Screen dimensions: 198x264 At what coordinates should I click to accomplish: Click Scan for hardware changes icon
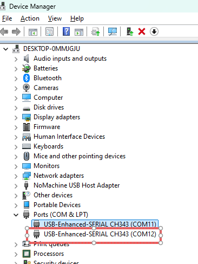[113, 31]
